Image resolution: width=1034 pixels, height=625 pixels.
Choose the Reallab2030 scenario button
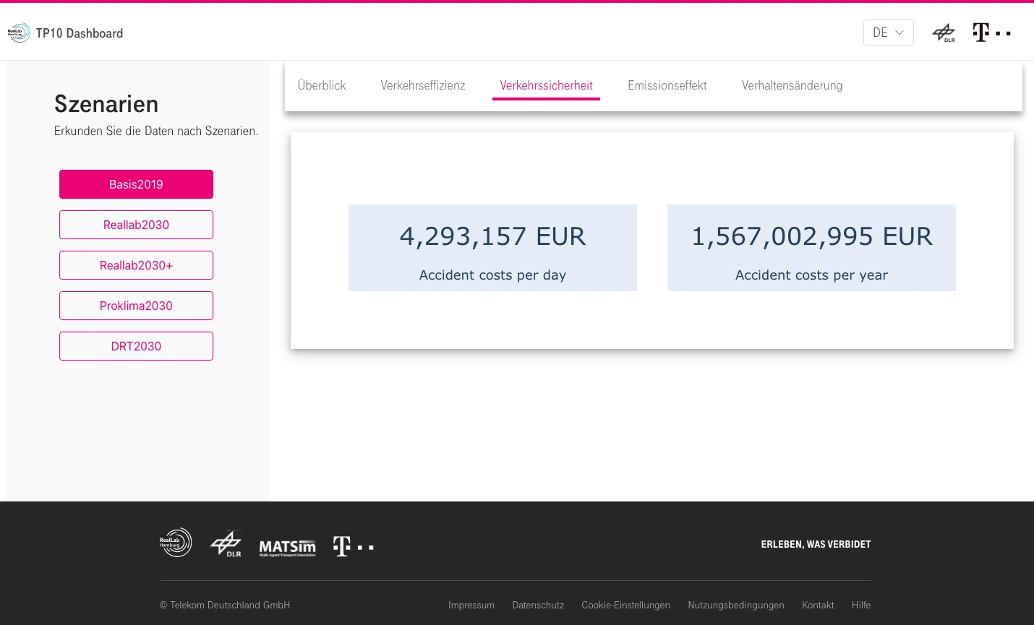coord(136,225)
